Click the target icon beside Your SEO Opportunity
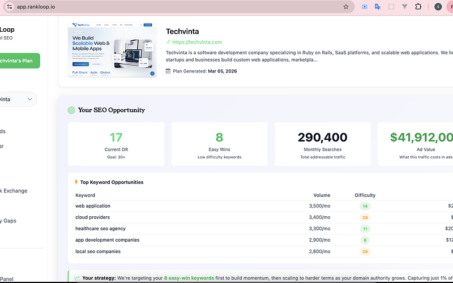 point(71,110)
